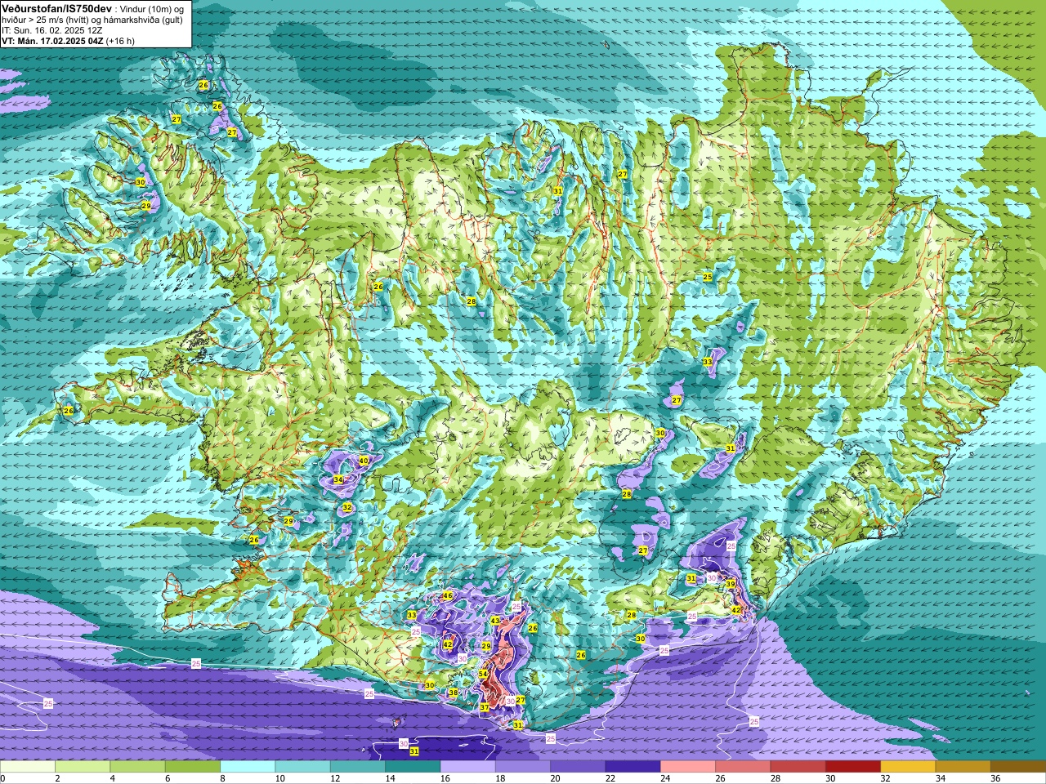This screenshot has height=784, width=1046.
Task: Select the light green 2–4 legend swatch
Action: [83, 767]
